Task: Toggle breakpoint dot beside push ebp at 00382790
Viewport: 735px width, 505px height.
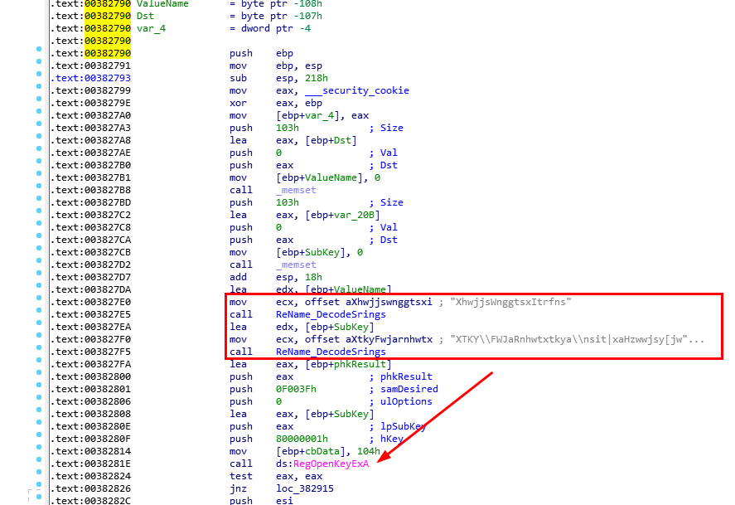Action: click(38, 53)
